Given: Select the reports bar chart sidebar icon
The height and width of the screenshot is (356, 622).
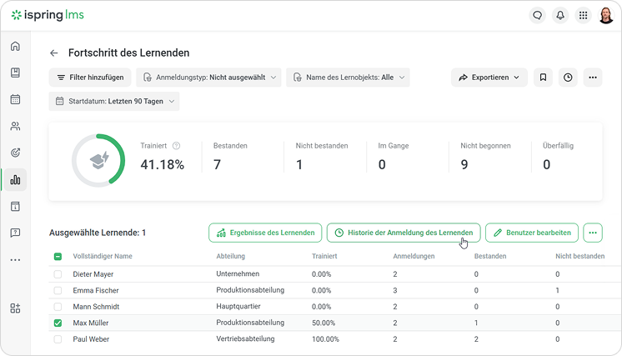Looking at the screenshot, I should 15,180.
